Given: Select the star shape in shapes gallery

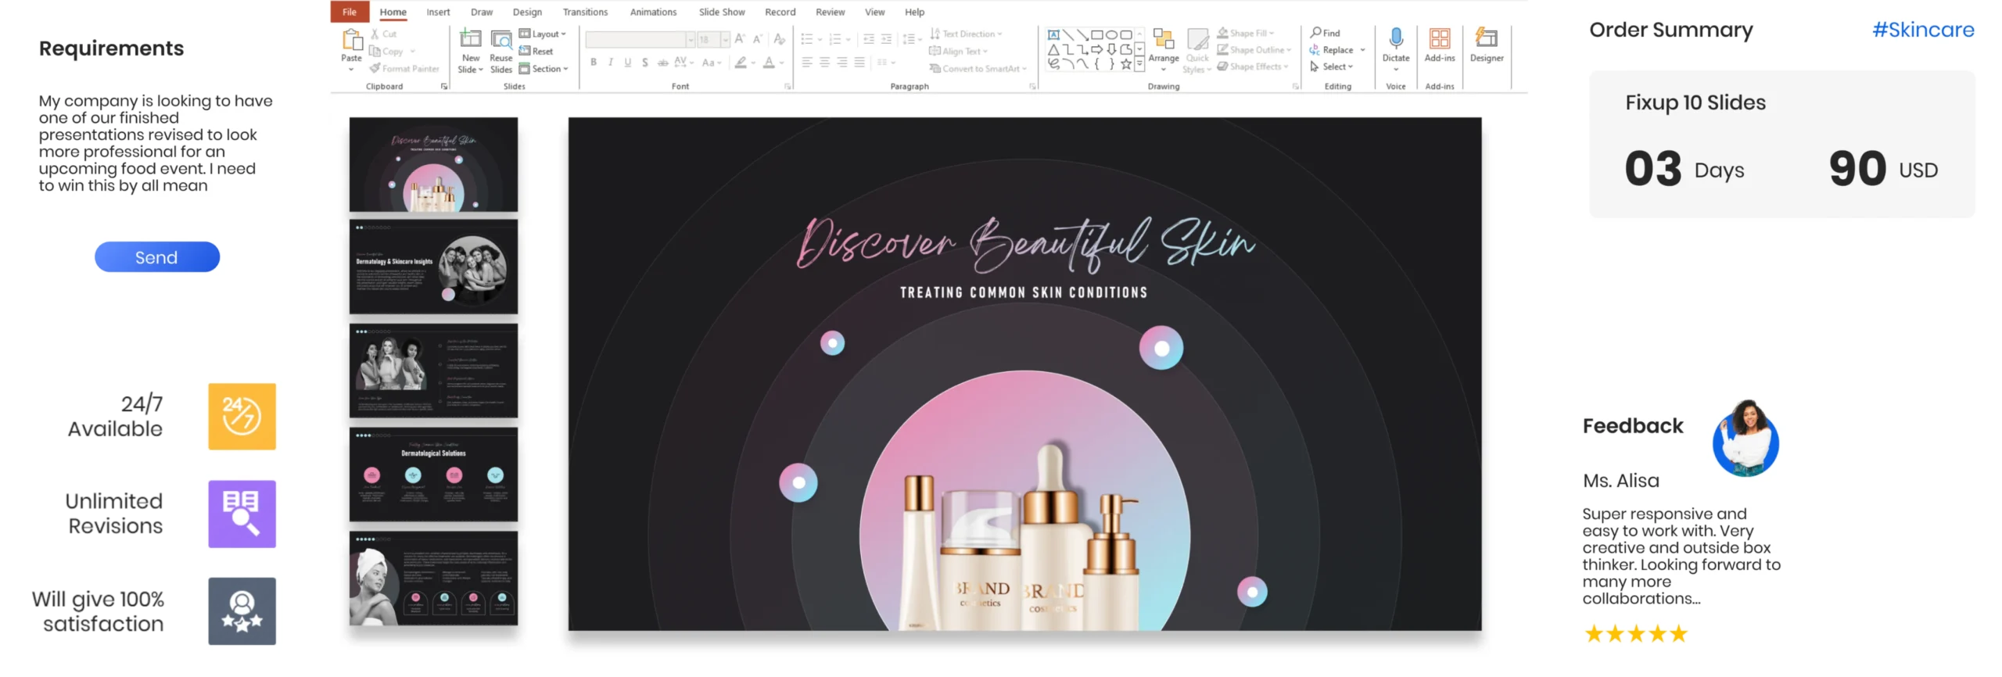Looking at the screenshot, I should pyautogui.click(x=1125, y=64).
